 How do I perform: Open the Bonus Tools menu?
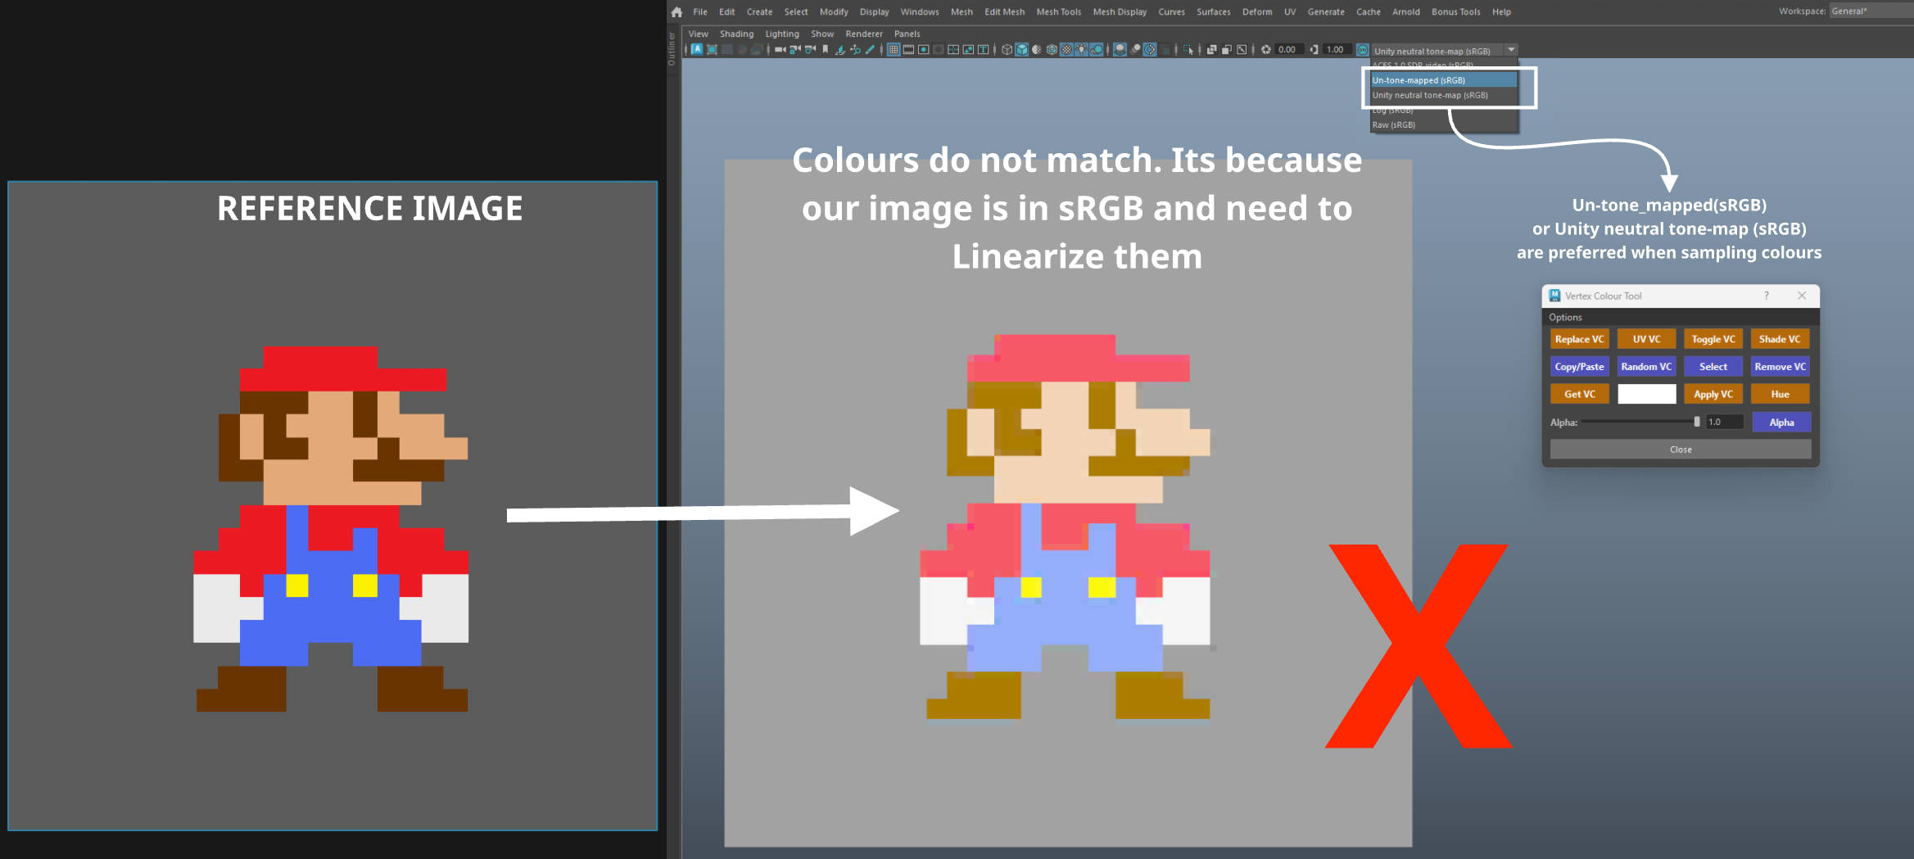1455,11
